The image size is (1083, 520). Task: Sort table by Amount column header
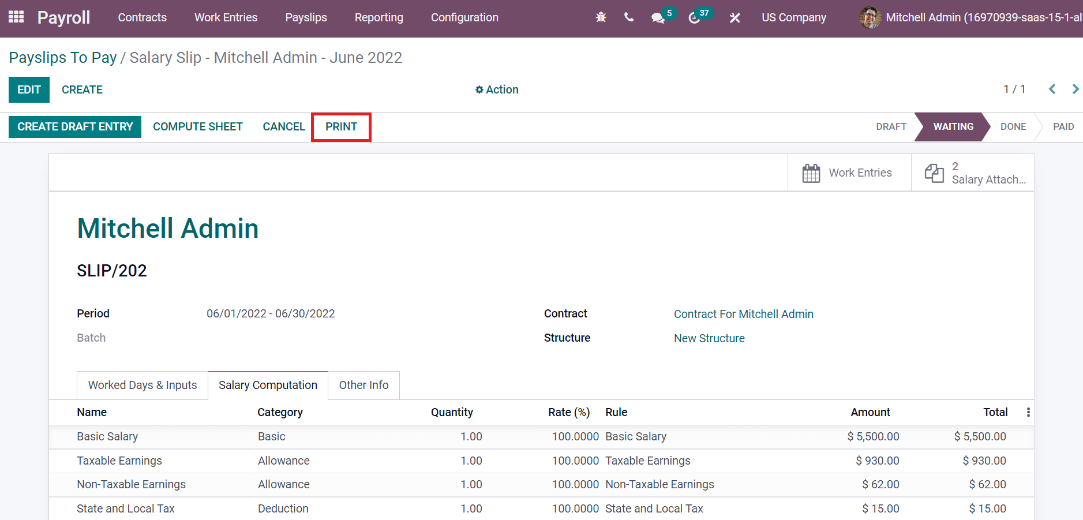870,412
